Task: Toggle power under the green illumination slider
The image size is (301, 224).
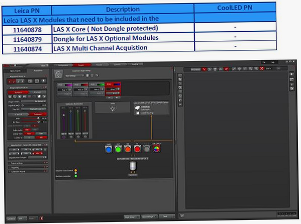Action: coord(78,137)
